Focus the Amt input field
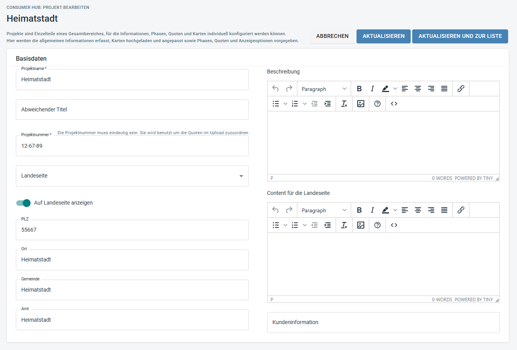Image resolution: width=517 pixels, height=350 pixels. click(x=132, y=320)
